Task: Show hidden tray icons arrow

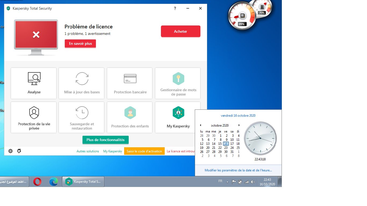Action: coord(228,182)
